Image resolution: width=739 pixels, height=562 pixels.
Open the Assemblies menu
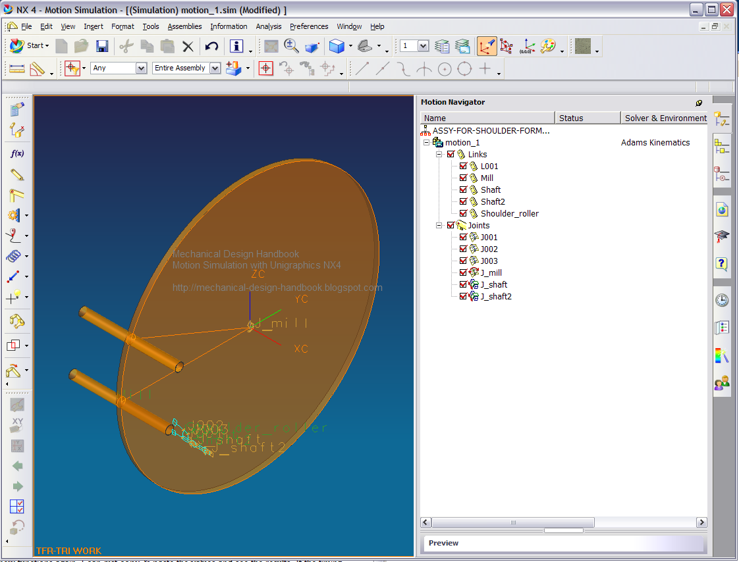click(184, 26)
